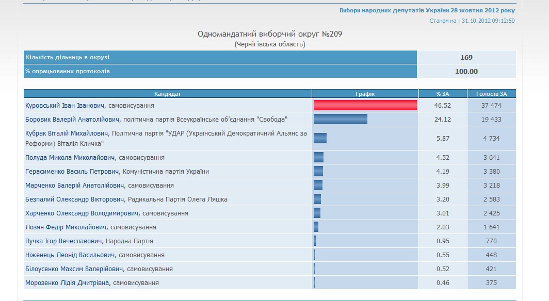This screenshot has height=301, width=549.
Task: Open candidate Куровський Іван Іванович link
Action: 65,106
